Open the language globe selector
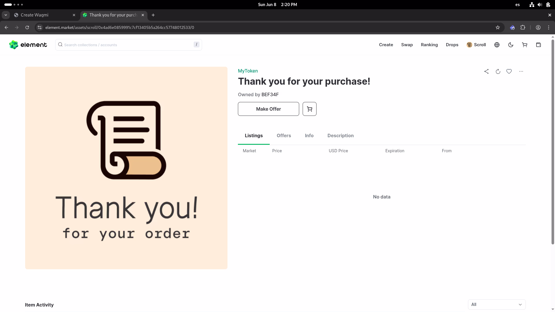This screenshot has width=555, height=312. click(497, 45)
